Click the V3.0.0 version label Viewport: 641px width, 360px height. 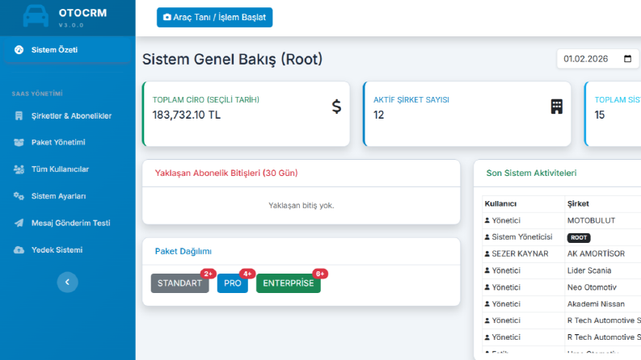click(x=71, y=25)
